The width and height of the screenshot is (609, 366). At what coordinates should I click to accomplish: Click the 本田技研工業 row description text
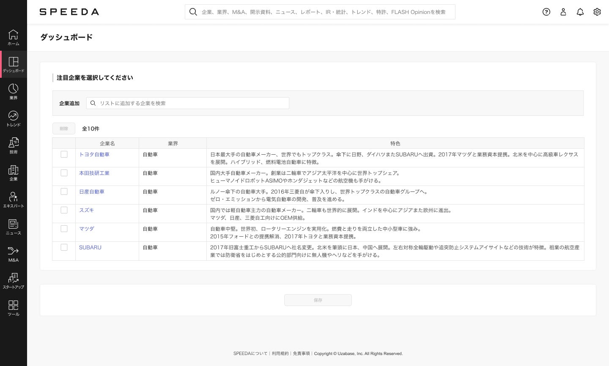click(x=305, y=177)
